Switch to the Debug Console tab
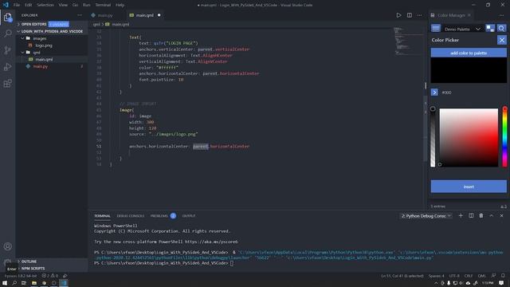Screen dimensions: 510x287 [x=130, y=216]
